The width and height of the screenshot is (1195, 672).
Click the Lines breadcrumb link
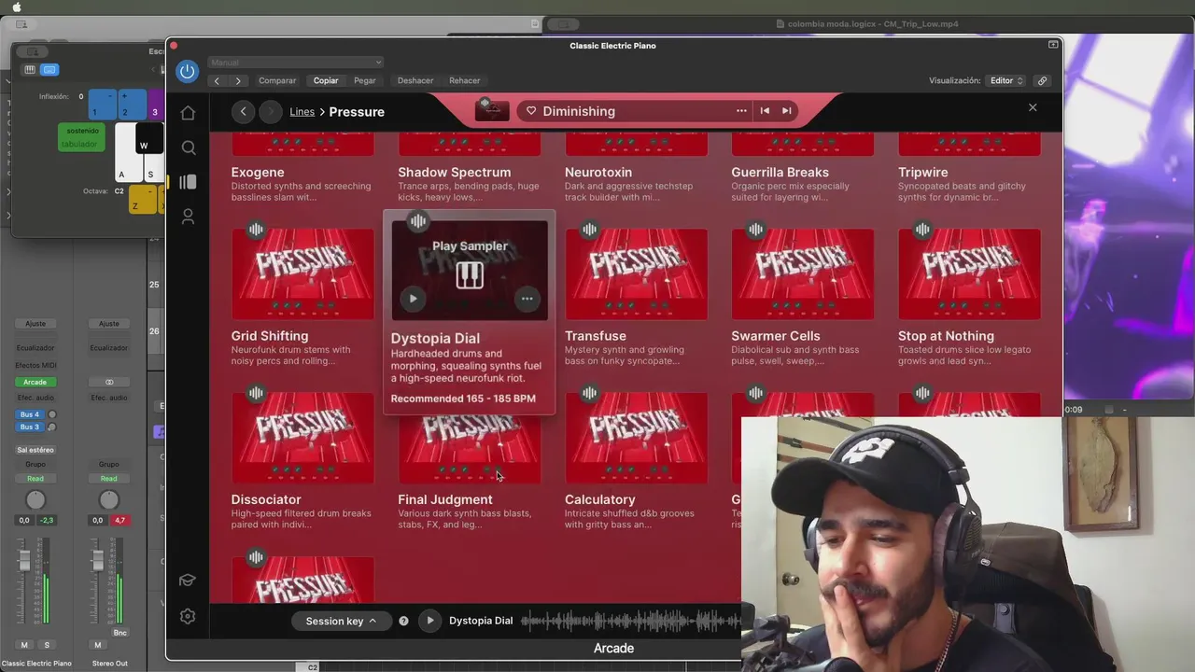302,111
